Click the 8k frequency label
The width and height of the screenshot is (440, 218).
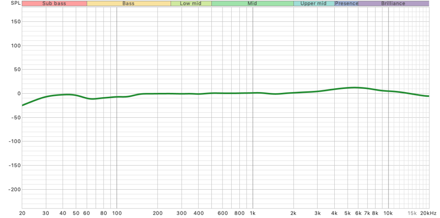tap(375, 213)
